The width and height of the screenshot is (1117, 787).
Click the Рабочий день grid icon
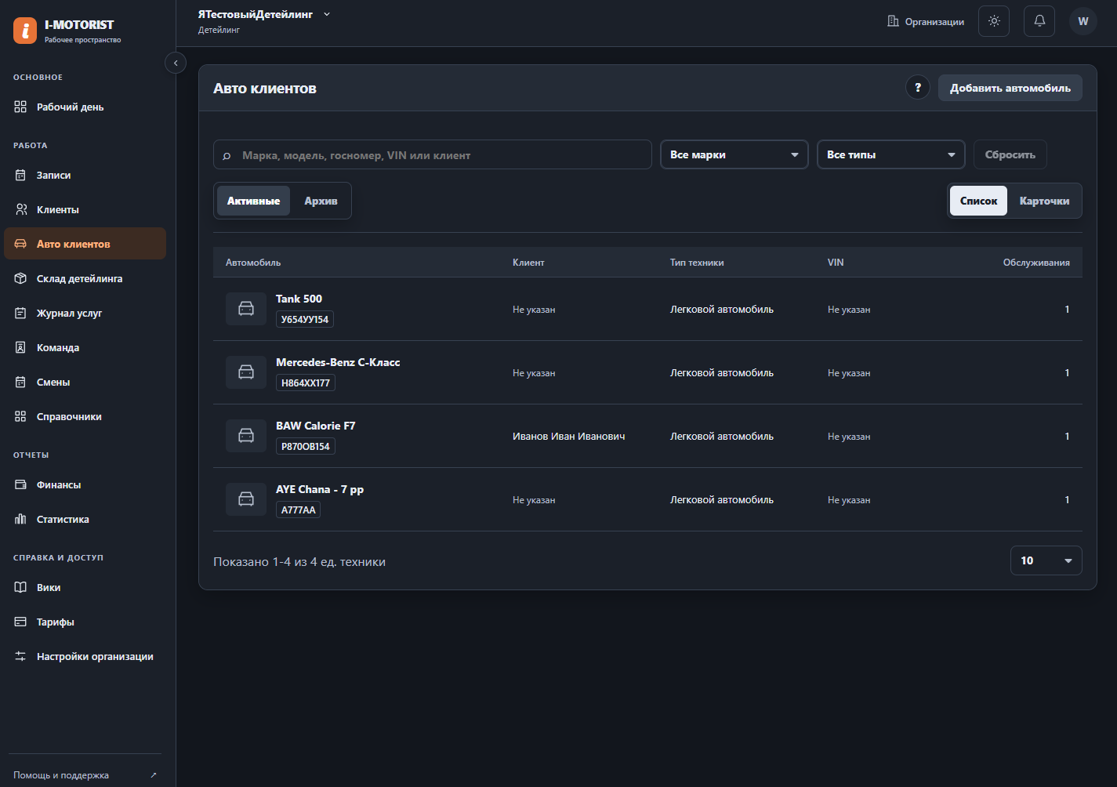pyautogui.click(x=20, y=107)
